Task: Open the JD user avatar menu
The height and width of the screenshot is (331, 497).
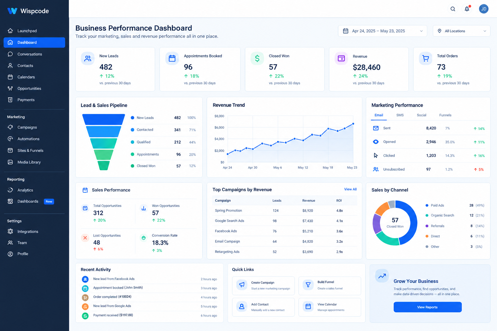Action: tap(484, 9)
